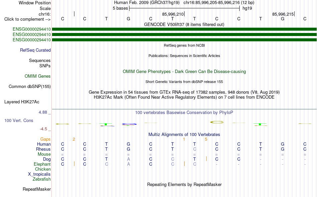The image size is (317, 197).
Task: Click the 85,996,210 ruler coordinate
Action: point(173,14)
